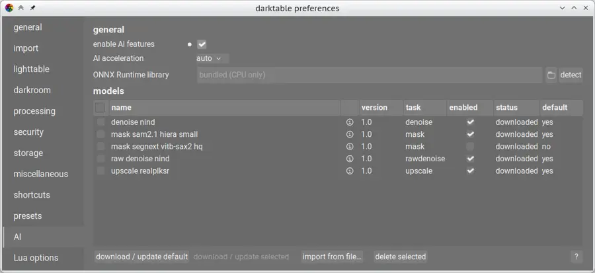Open info for mask sam2.1 hiera small
Screen dimensions: 595x273
pos(350,134)
